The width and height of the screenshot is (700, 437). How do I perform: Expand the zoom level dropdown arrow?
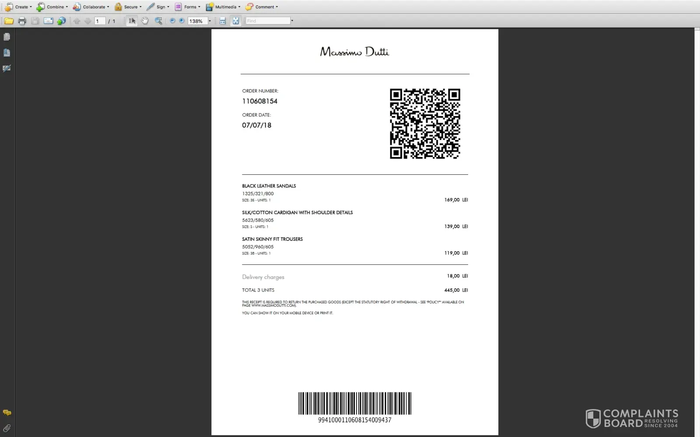click(x=210, y=21)
